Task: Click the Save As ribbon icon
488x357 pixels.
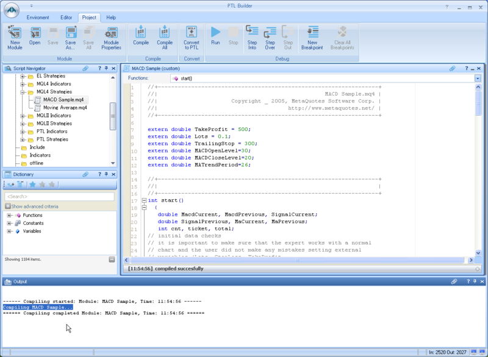Action: [71, 38]
